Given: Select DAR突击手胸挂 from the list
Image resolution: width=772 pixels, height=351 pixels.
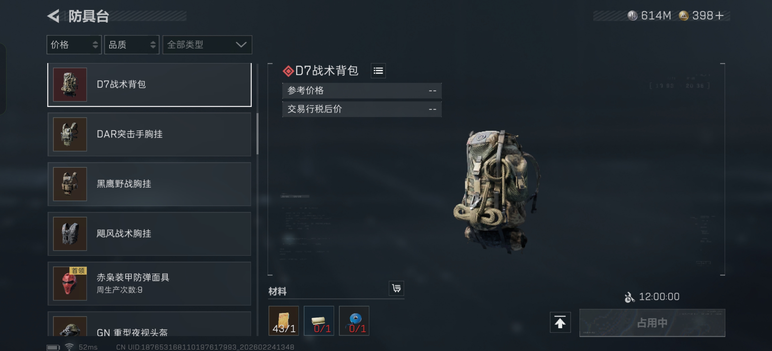Looking at the screenshot, I should (x=149, y=134).
